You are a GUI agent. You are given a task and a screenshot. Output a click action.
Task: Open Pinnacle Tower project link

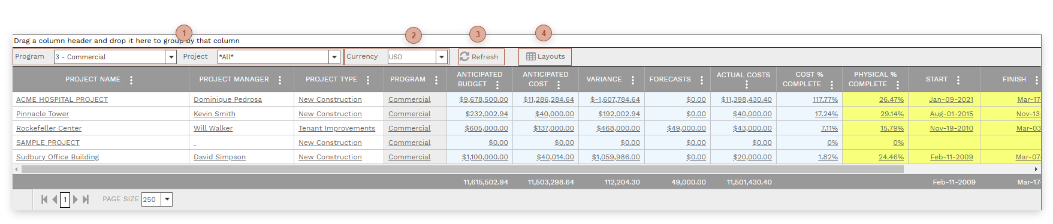[x=43, y=114]
